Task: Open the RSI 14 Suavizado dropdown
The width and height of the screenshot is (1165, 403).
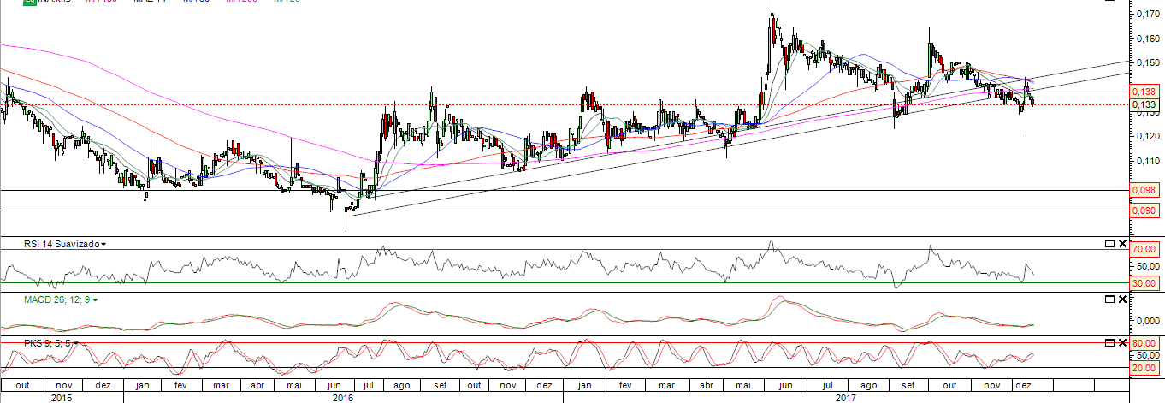Action: pos(103,245)
